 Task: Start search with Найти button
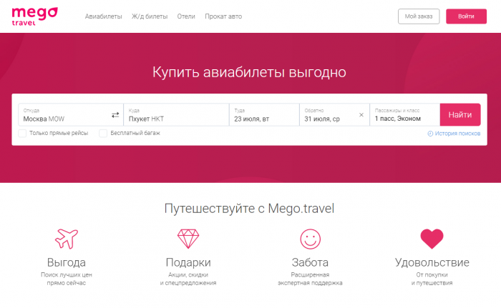460,114
